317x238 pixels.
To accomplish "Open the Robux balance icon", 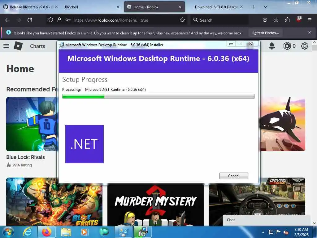I will point(287,46).
